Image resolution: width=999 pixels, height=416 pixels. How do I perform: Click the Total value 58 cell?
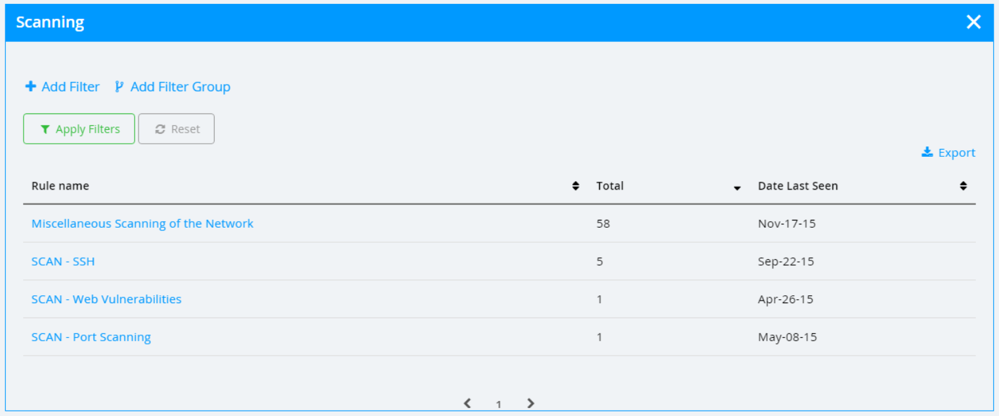pyautogui.click(x=603, y=224)
